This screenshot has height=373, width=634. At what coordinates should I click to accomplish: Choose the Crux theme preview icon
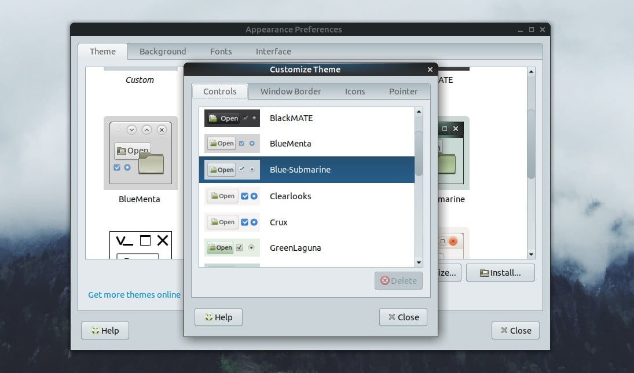point(232,222)
